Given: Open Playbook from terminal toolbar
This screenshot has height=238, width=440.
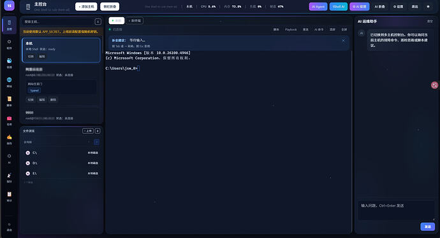Looking at the screenshot, I should [x=291, y=29].
